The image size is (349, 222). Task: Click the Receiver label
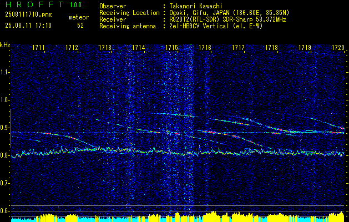(x=113, y=19)
